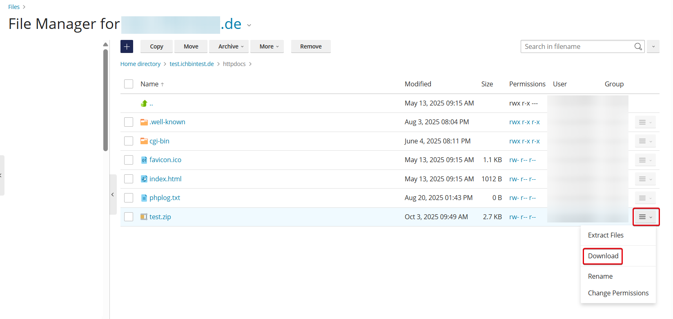Open the row actions menu for .well-known
The width and height of the screenshot is (673, 319).
[x=645, y=122]
